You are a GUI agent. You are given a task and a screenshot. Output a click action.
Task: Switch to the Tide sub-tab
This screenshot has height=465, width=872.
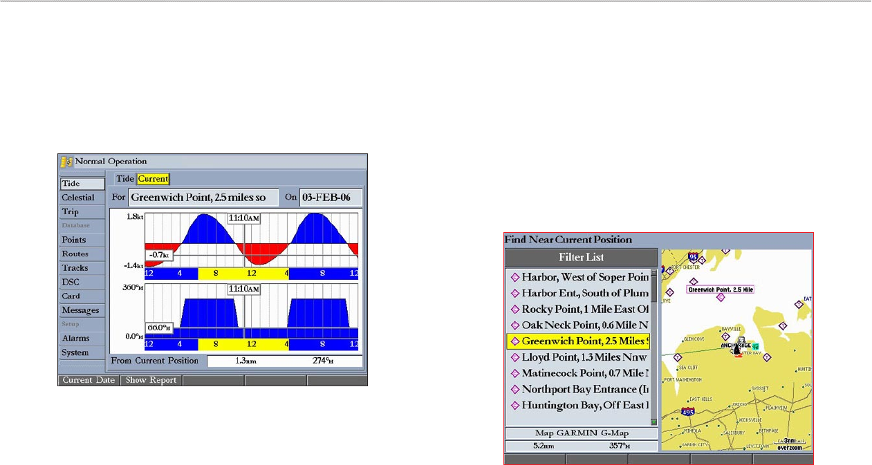124,179
